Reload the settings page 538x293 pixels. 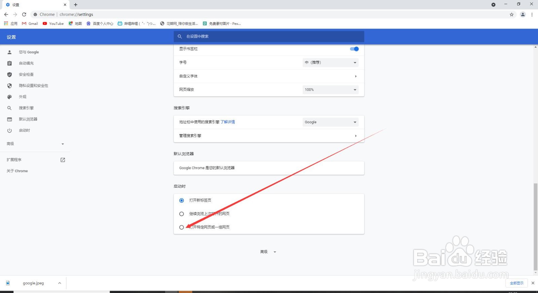click(24, 14)
